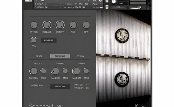Click the CUTOFF knob
Image resolution: width=174 pixels, height=107 pixels.
pyautogui.click(x=60, y=25)
